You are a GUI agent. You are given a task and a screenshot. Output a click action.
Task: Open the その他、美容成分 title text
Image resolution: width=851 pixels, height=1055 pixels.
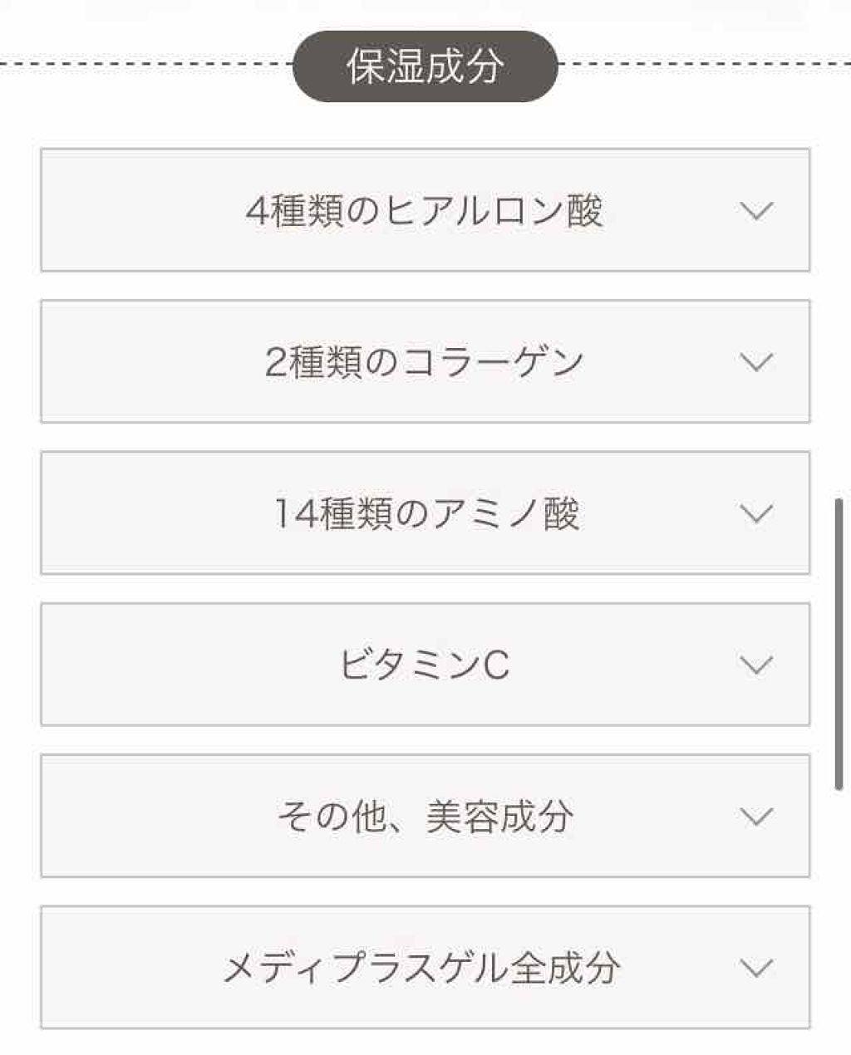(425, 817)
